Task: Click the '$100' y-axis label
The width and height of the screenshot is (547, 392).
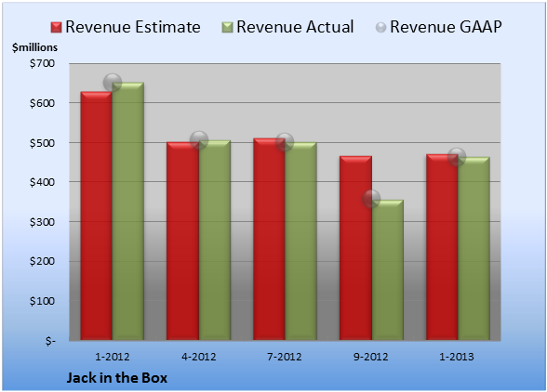Action: 42,301
